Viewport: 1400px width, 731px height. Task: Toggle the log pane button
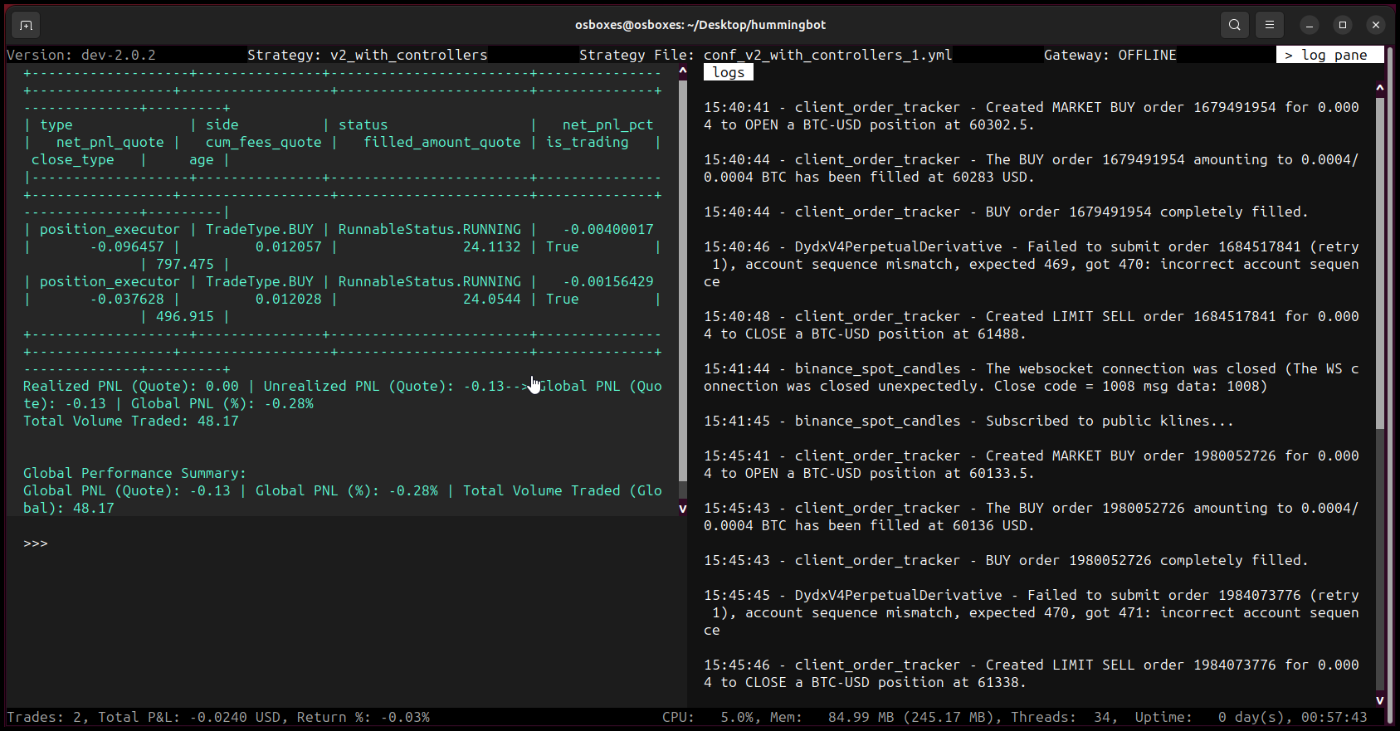[1329, 55]
